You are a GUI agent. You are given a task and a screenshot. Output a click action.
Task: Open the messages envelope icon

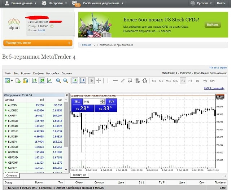coord(76,3)
